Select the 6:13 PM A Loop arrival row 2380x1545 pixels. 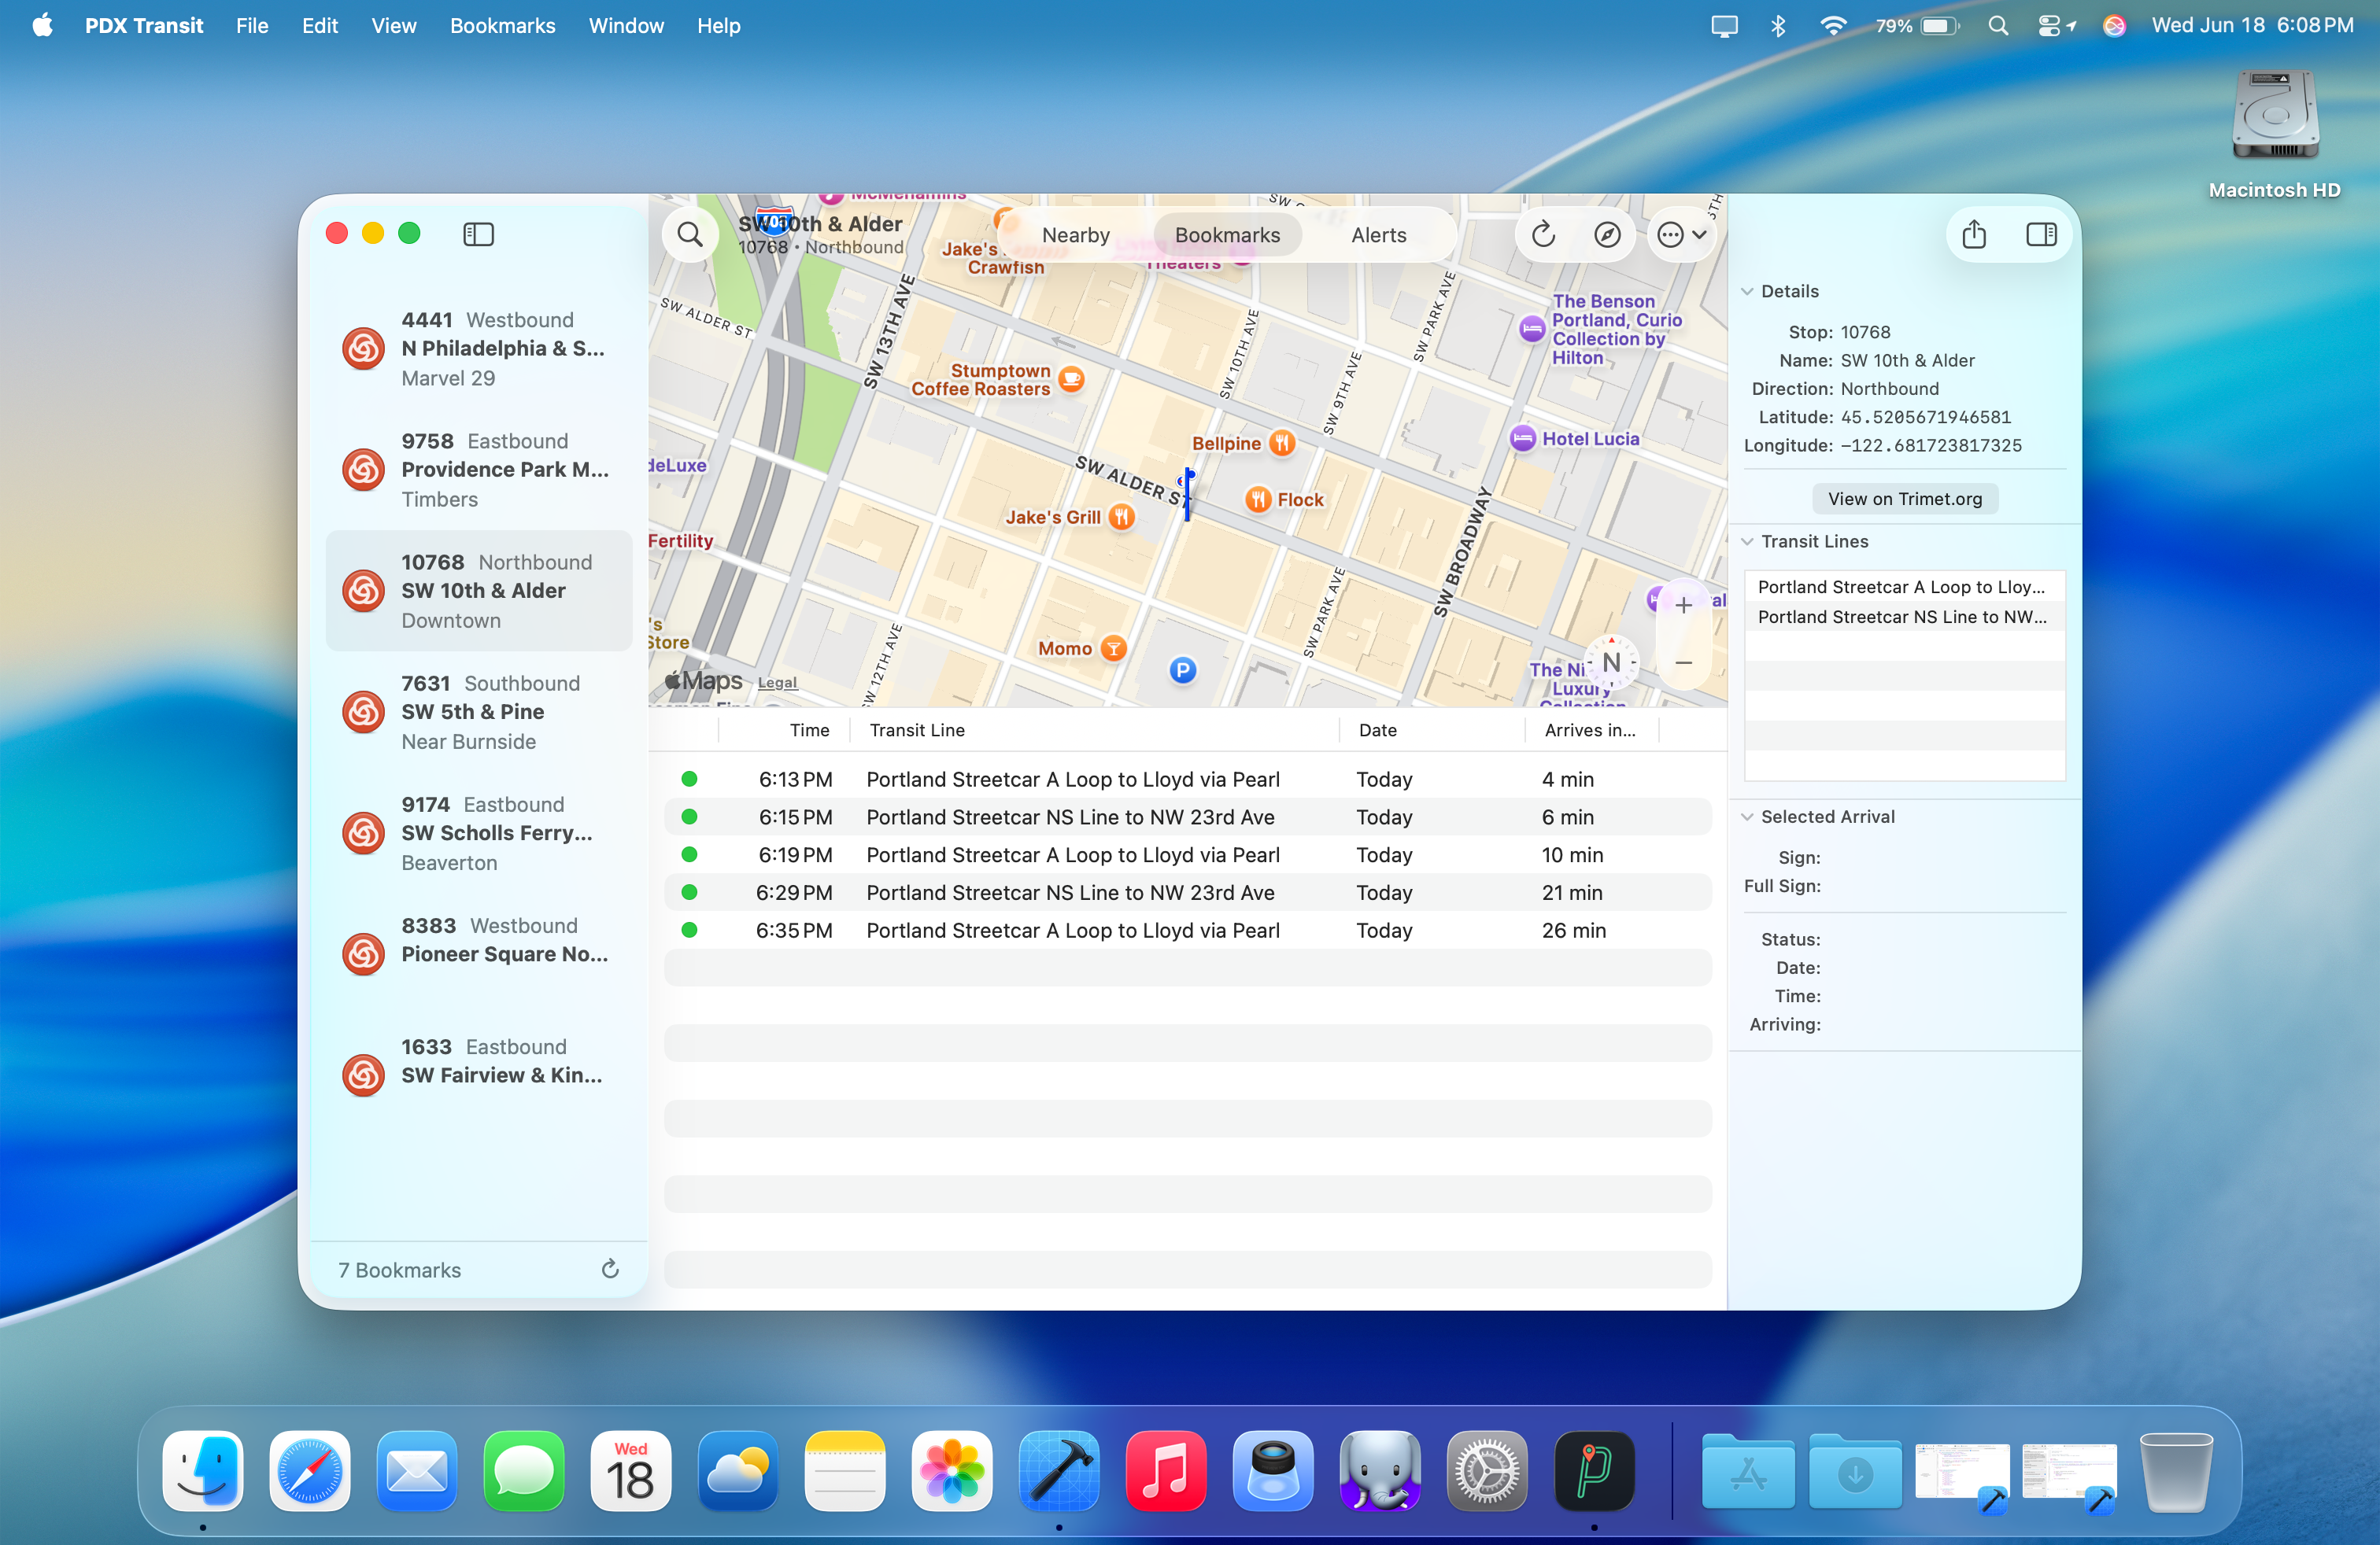(x=1187, y=780)
